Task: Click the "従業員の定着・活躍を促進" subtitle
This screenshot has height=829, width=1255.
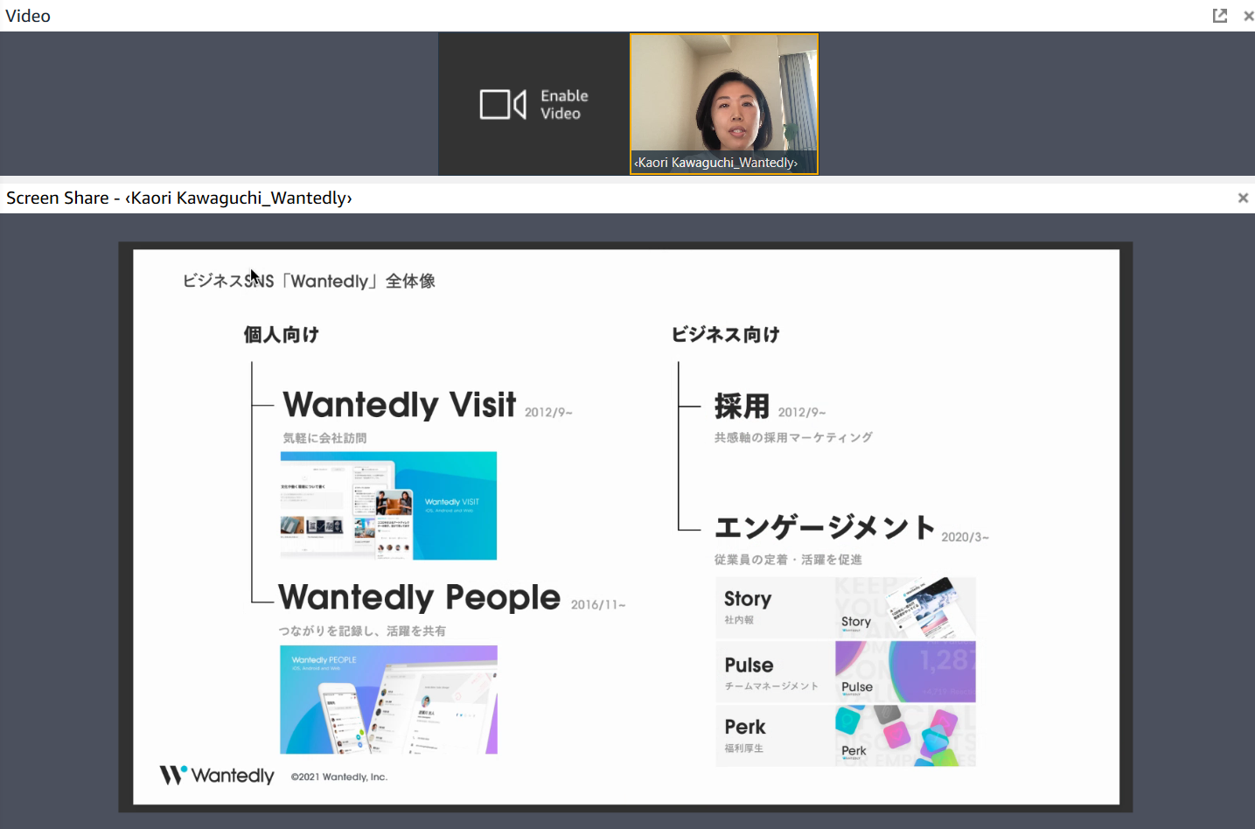Action: coord(788,560)
